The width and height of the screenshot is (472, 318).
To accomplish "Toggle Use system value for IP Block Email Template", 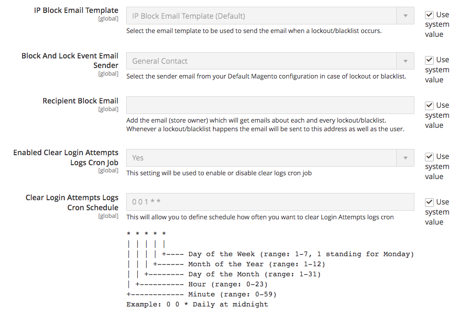I will coord(429,15).
